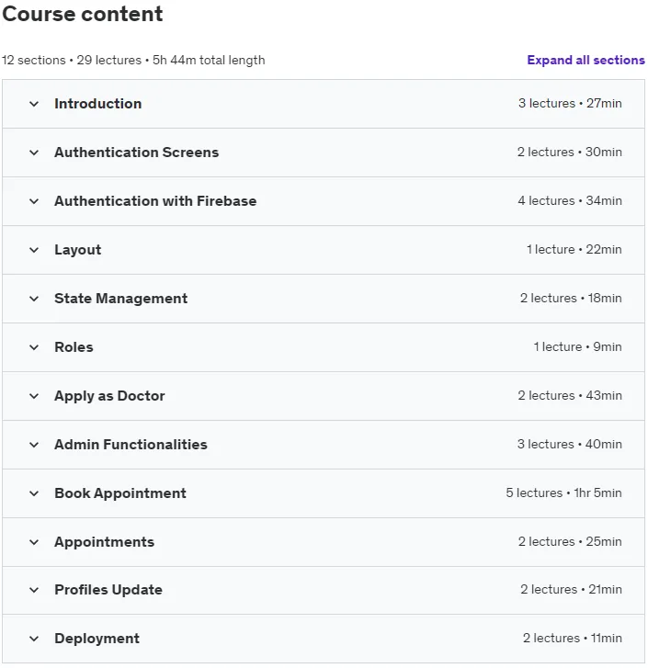
Task: Click chevron next to State Management
Action: click(x=34, y=299)
